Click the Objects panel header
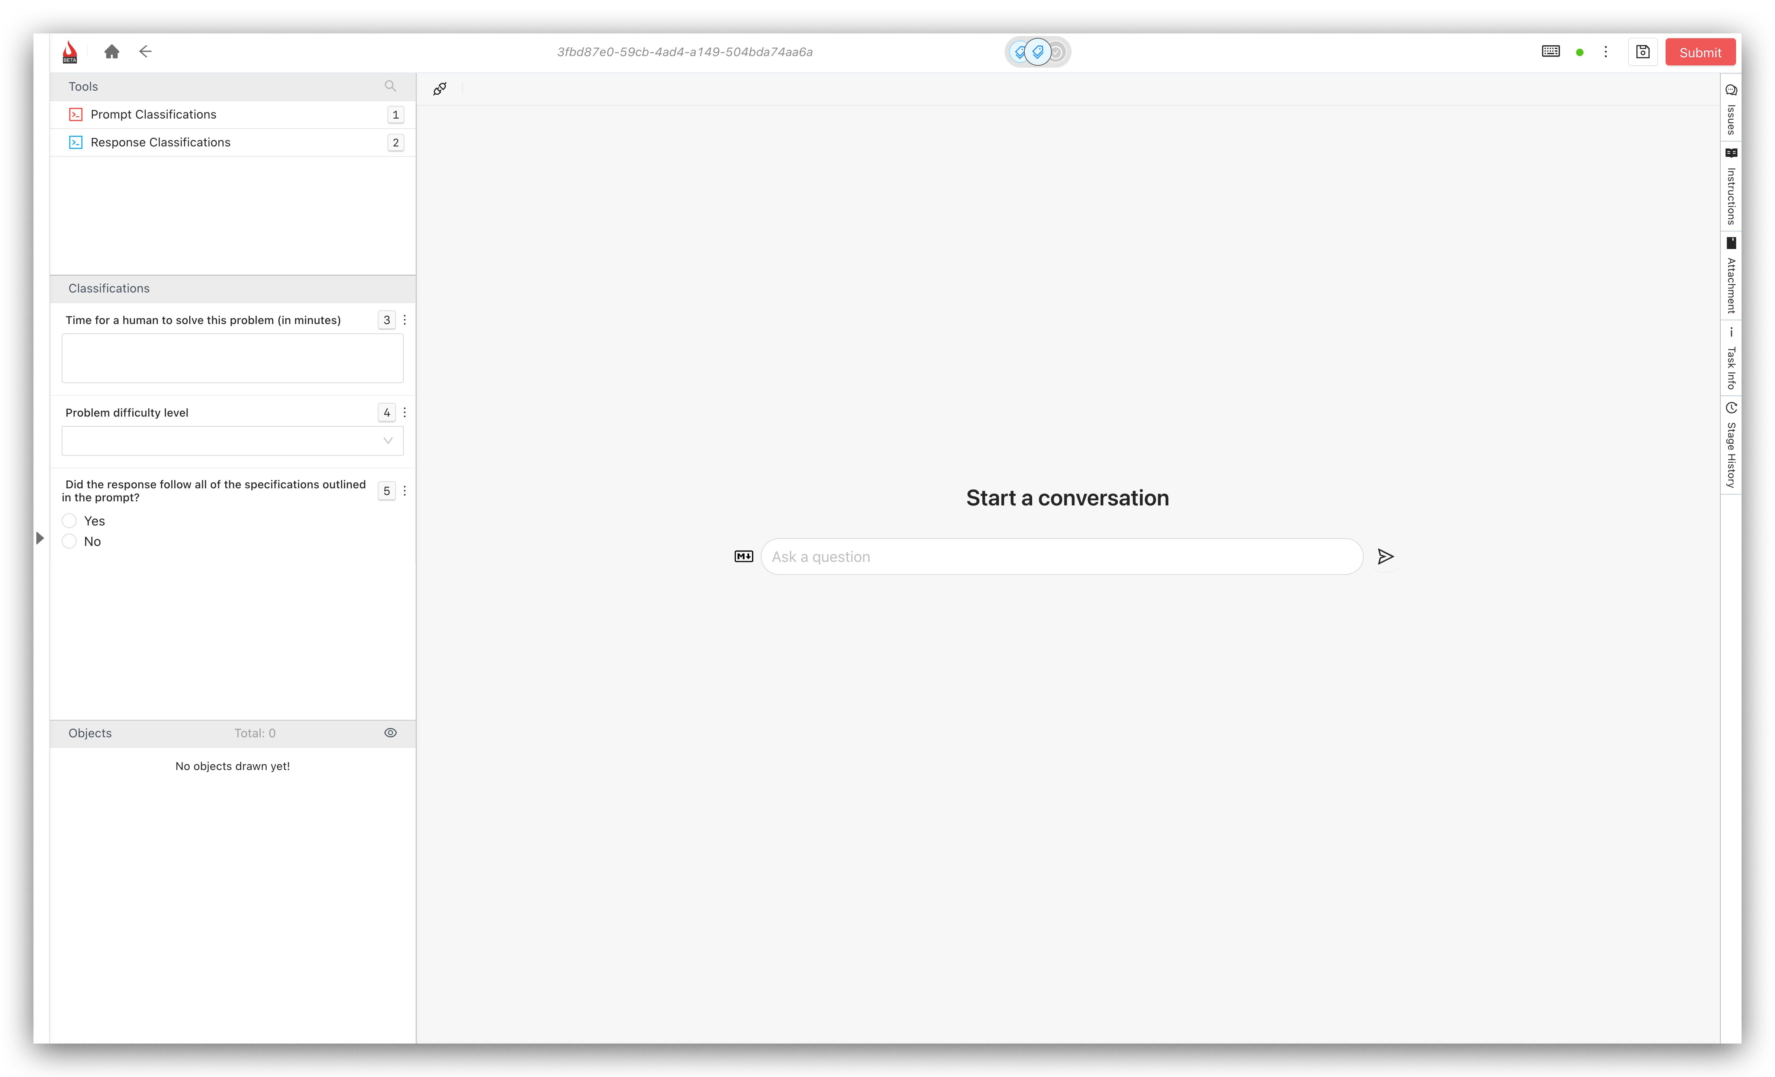Viewport: 1775px width, 1077px height. click(233, 733)
